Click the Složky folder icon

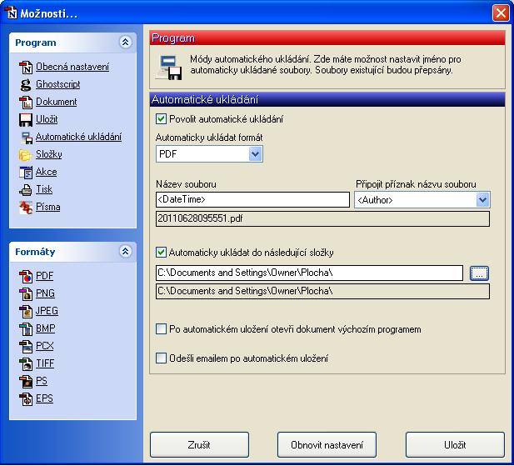(26, 155)
